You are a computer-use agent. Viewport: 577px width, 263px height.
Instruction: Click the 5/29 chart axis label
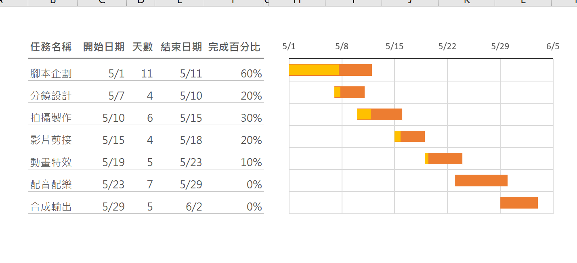click(500, 46)
